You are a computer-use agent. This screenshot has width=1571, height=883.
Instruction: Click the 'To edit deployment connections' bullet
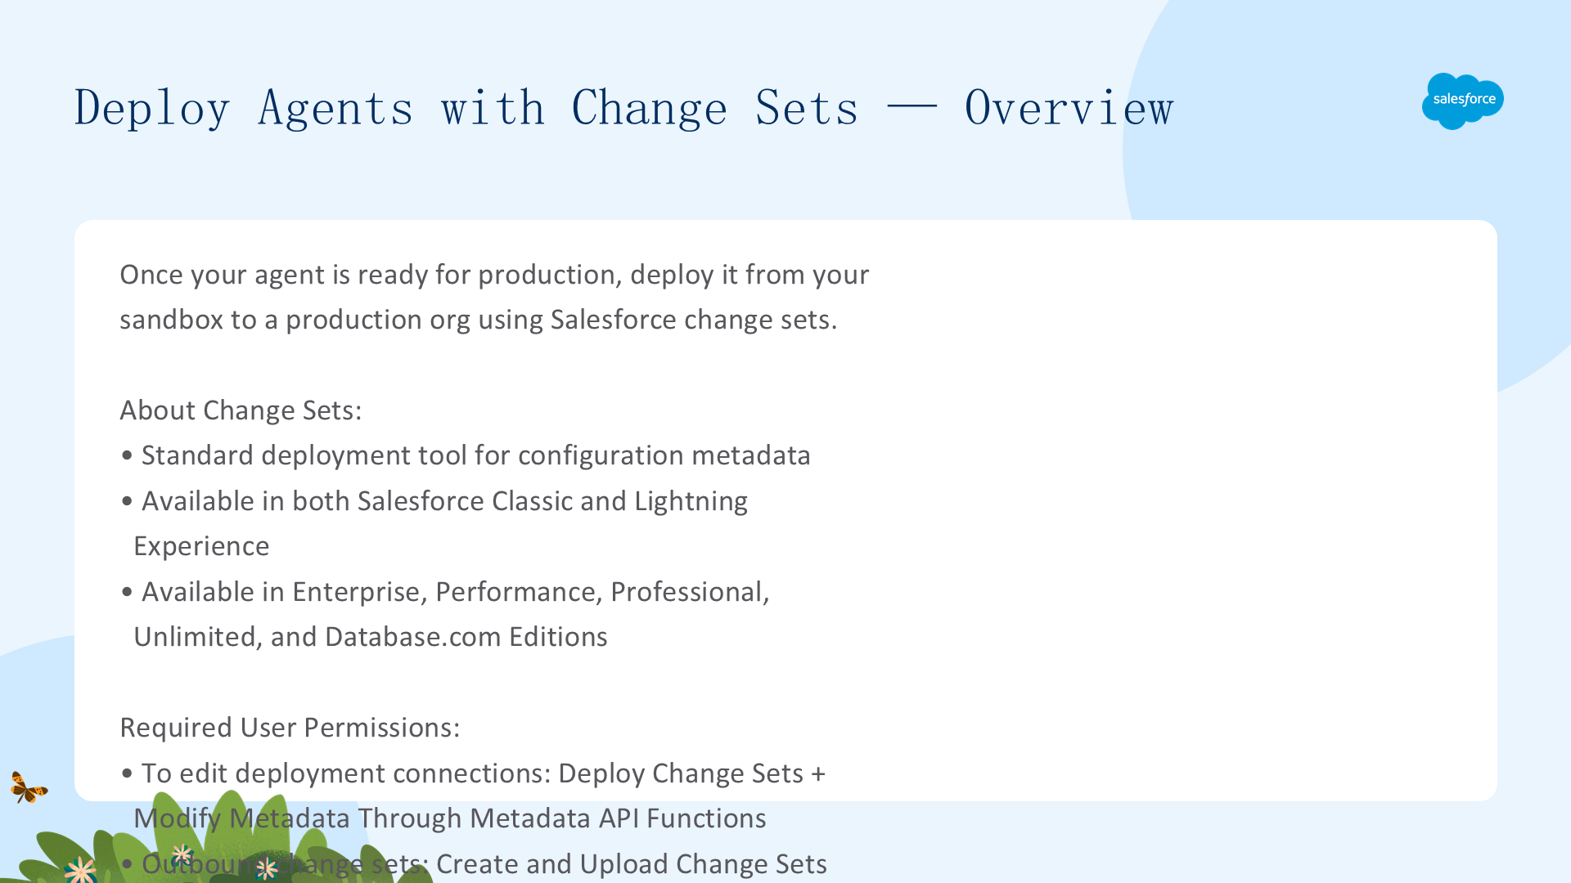tap(473, 773)
